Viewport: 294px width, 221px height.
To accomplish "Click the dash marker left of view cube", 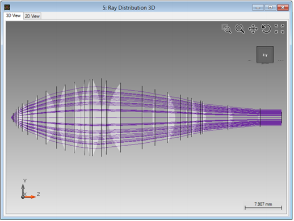I will click(249, 61).
